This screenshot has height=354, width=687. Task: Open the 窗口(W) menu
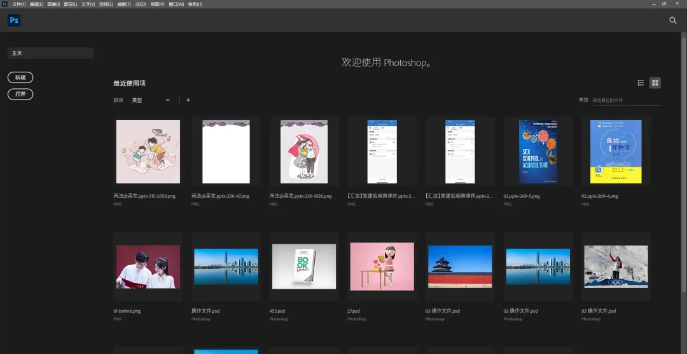(176, 4)
